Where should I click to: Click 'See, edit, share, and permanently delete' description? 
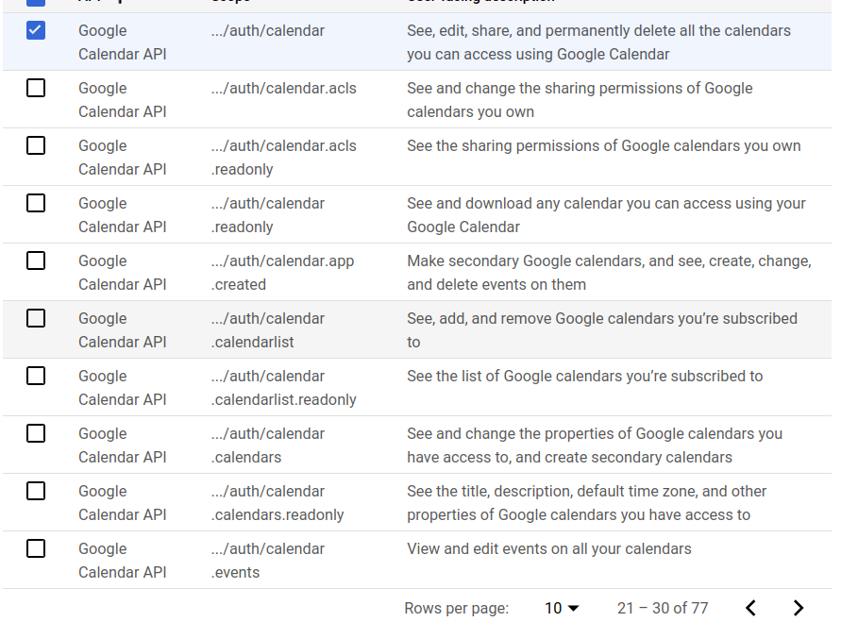(598, 42)
